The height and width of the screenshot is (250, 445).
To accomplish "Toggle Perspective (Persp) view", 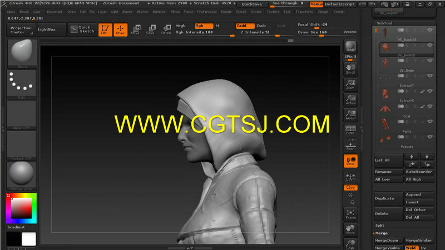I will pos(350,130).
